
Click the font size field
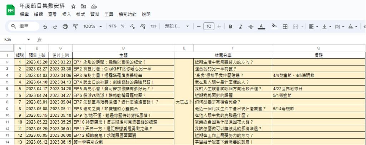tap(209, 26)
